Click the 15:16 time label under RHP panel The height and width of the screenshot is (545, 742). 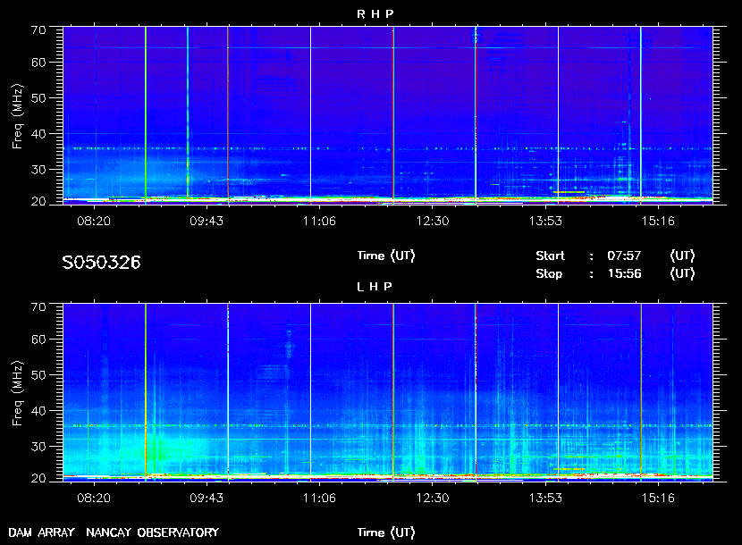click(658, 221)
